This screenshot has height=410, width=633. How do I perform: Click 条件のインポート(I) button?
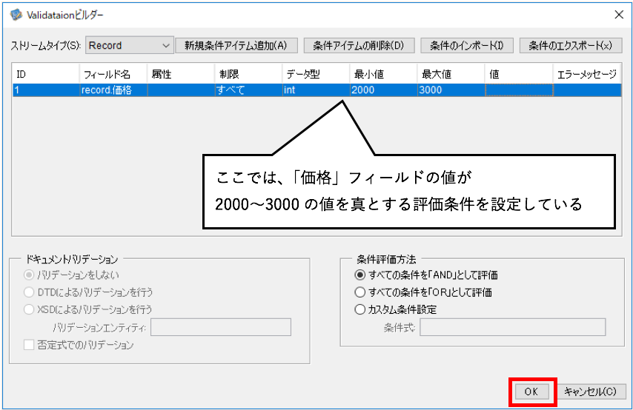pos(467,45)
